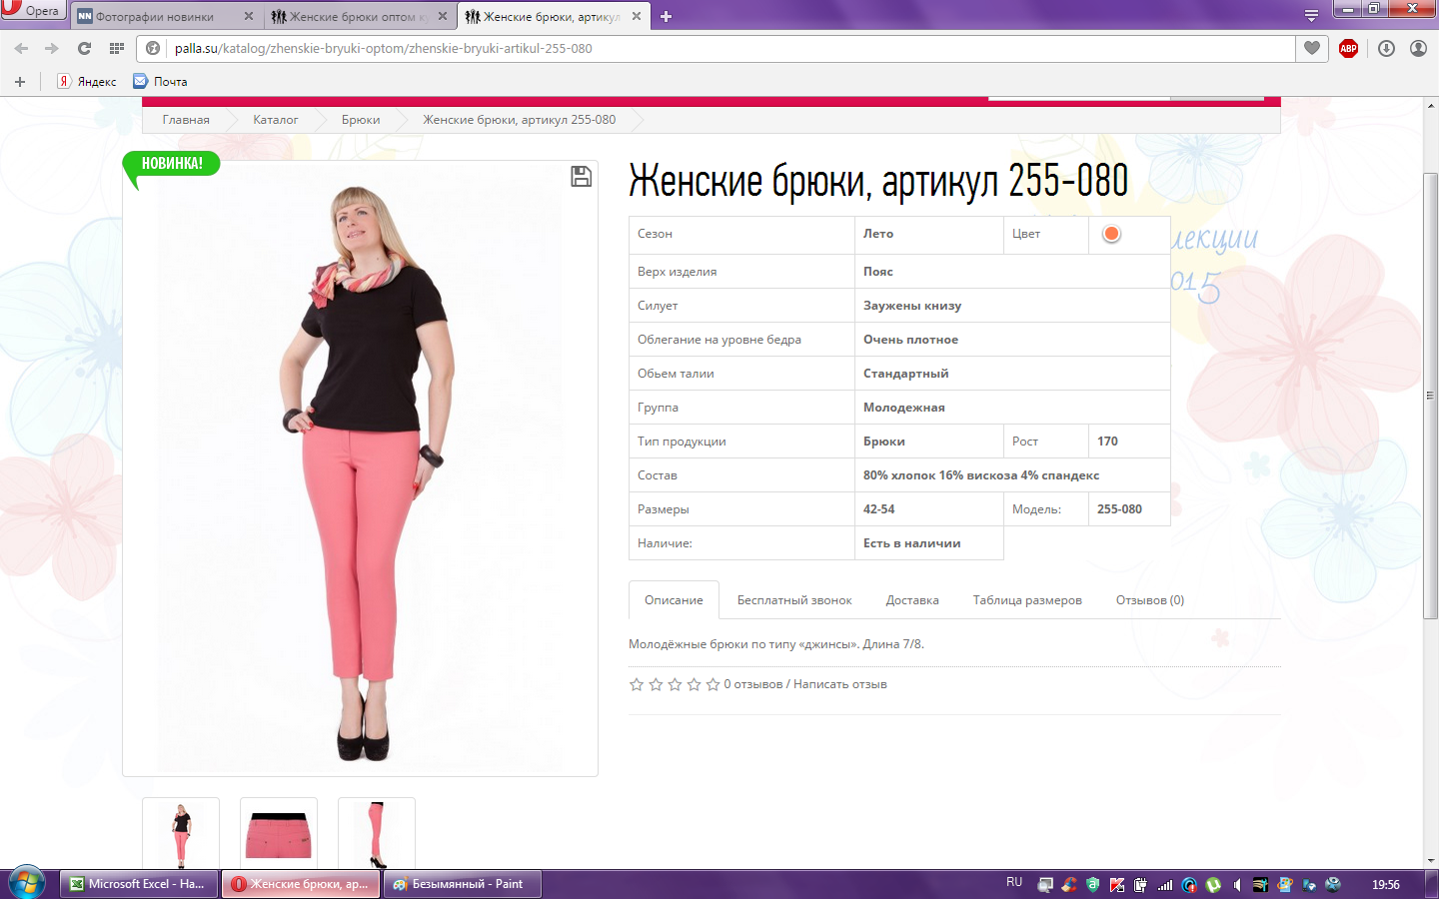This screenshot has width=1439, height=899.
Task: Close the active Женские брюки, артикул tab
Action: (x=637, y=16)
